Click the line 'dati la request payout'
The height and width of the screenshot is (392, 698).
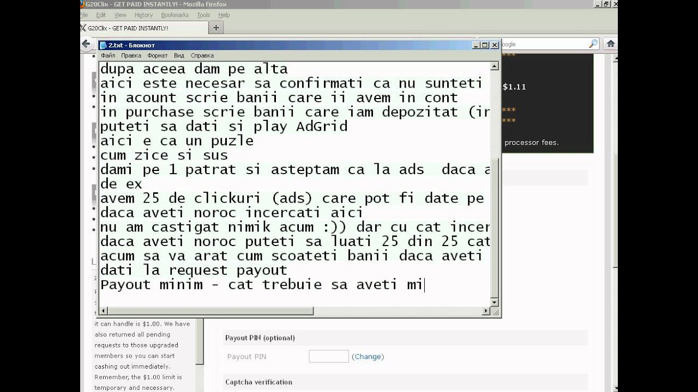click(x=194, y=270)
